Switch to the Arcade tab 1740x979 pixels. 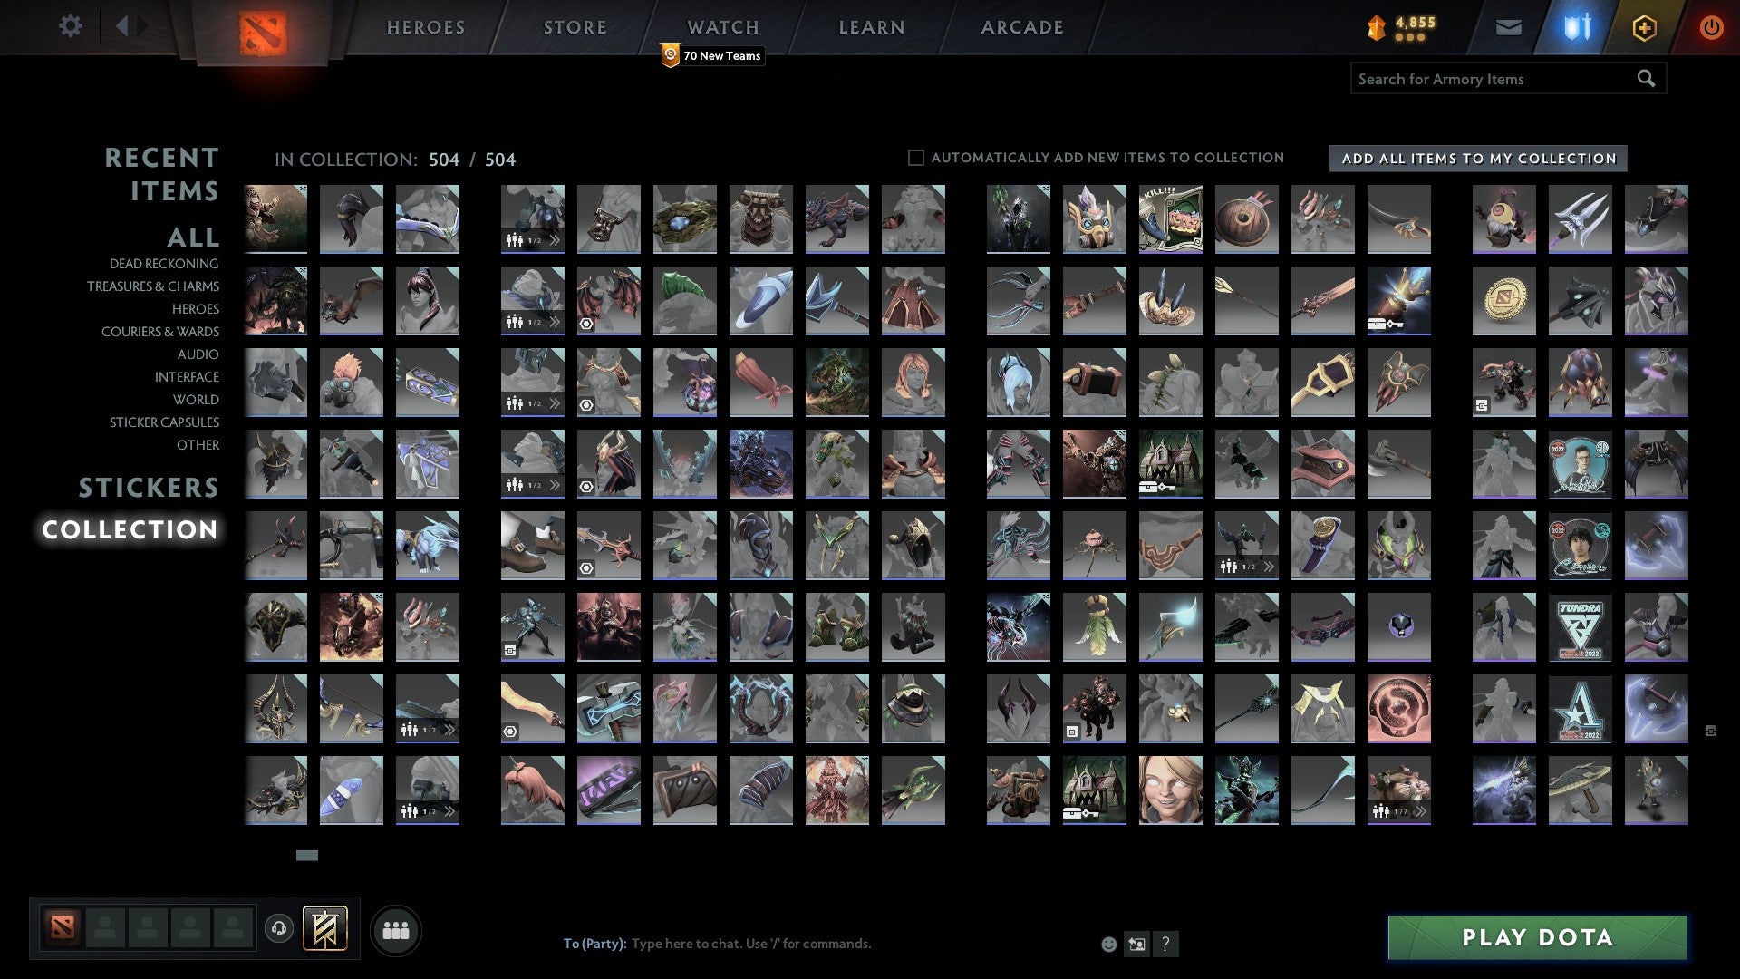click(1022, 27)
